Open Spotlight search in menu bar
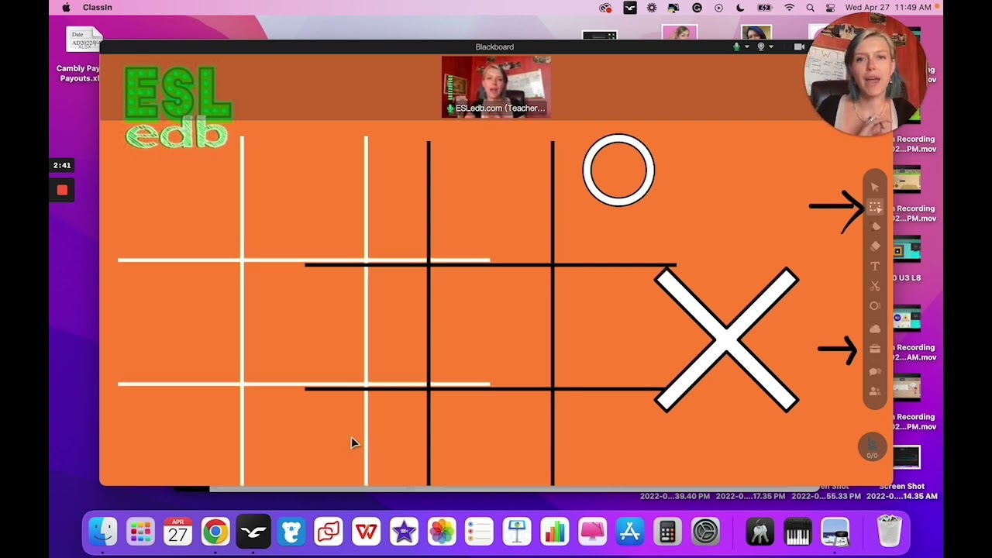 coord(810,7)
